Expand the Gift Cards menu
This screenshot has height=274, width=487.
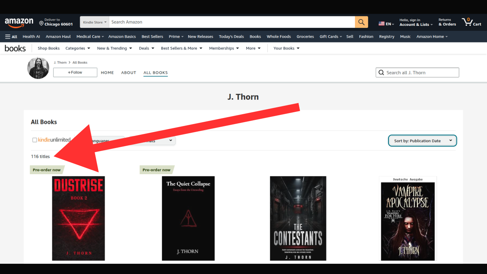pyautogui.click(x=331, y=37)
